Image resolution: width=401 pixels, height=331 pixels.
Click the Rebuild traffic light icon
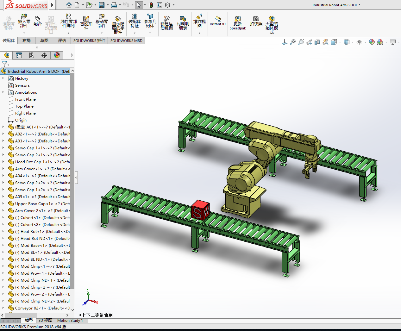point(151,5)
